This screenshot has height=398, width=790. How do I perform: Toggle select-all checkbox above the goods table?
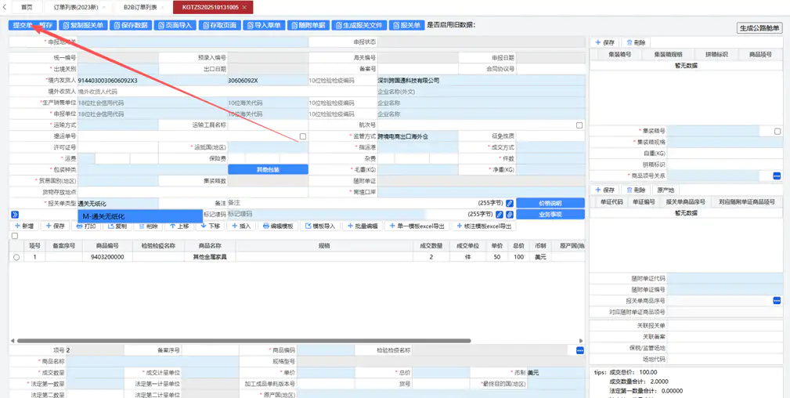coord(15,236)
